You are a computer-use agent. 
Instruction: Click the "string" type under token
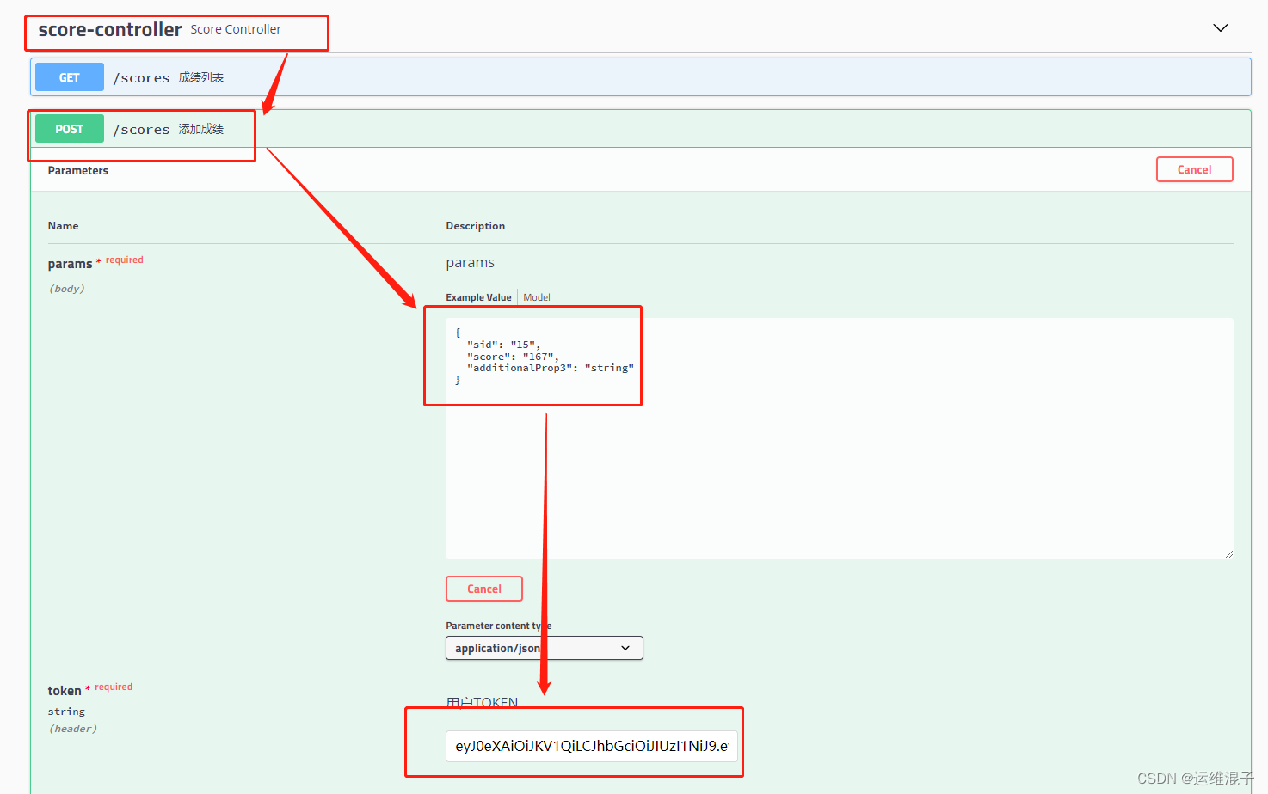(x=66, y=712)
